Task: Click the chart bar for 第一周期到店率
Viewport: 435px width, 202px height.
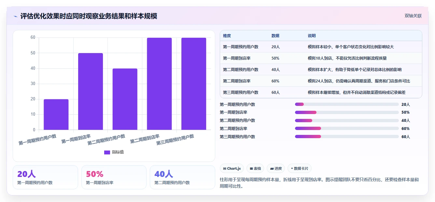Action: point(91,91)
